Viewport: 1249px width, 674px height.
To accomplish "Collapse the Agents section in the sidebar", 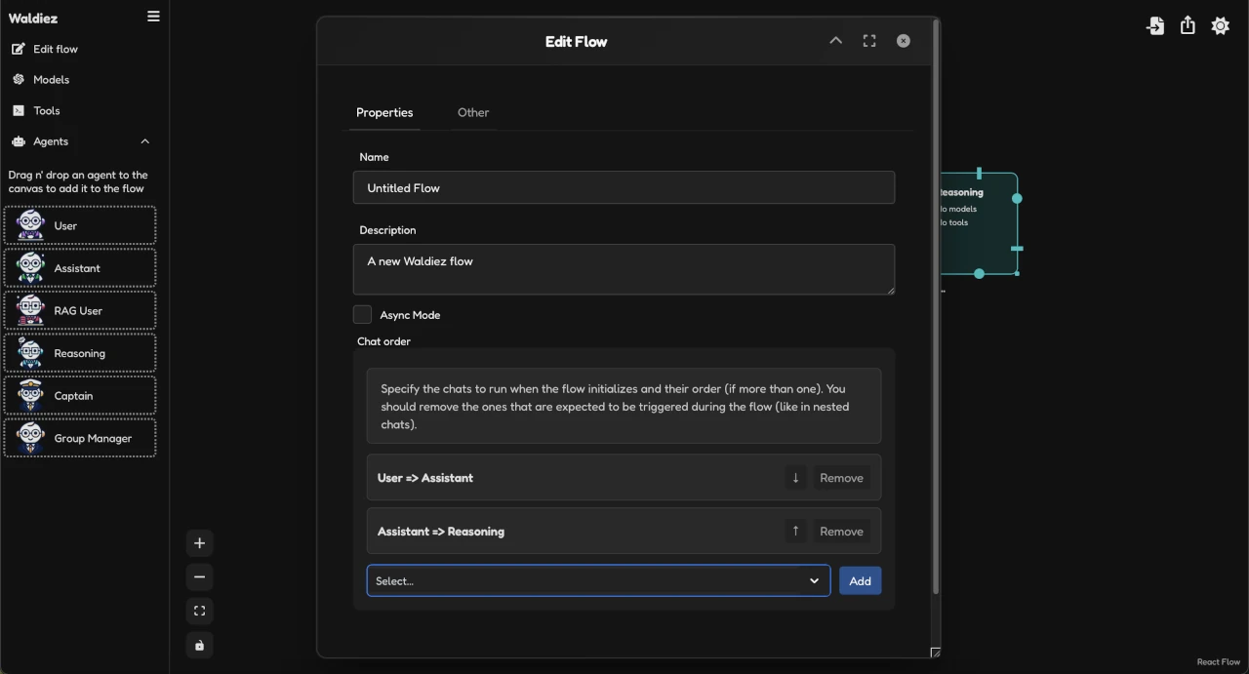I will tap(144, 140).
